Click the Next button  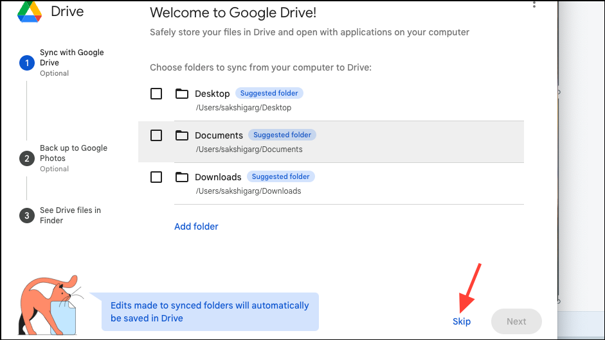pos(516,321)
